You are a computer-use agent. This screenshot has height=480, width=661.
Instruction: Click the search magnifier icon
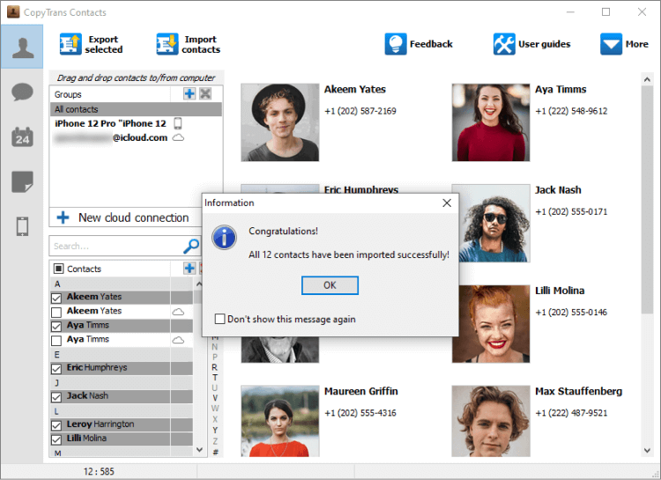click(x=191, y=246)
